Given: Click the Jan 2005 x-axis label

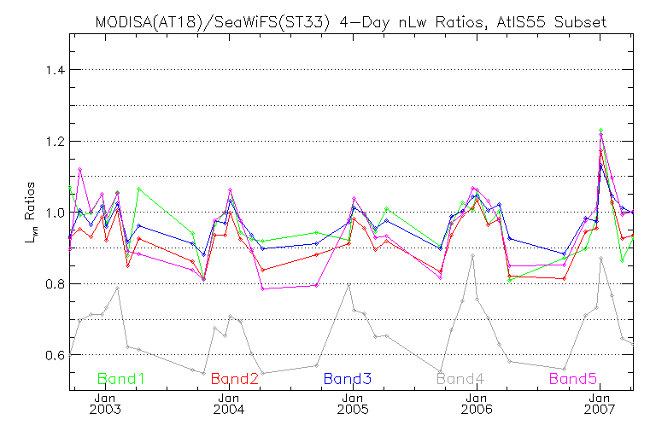Looking at the screenshot, I should tap(353, 404).
